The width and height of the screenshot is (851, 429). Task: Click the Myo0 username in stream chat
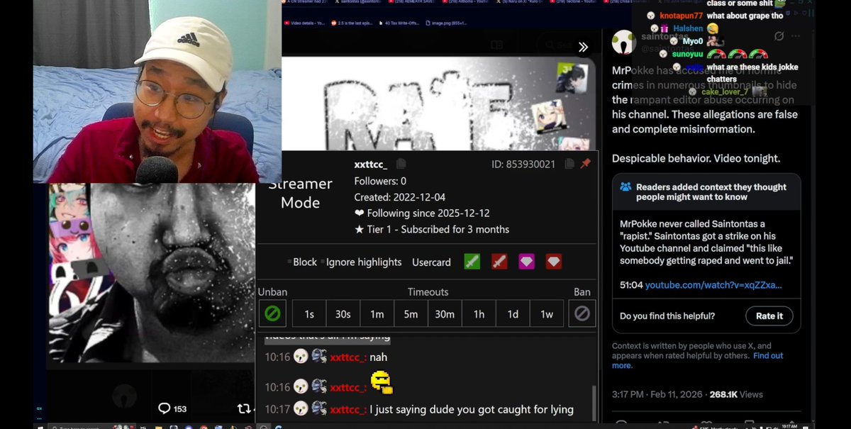(x=692, y=41)
